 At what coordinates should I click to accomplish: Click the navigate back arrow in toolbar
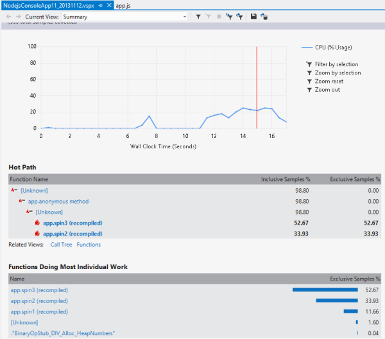pyautogui.click(x=8, y=16)
